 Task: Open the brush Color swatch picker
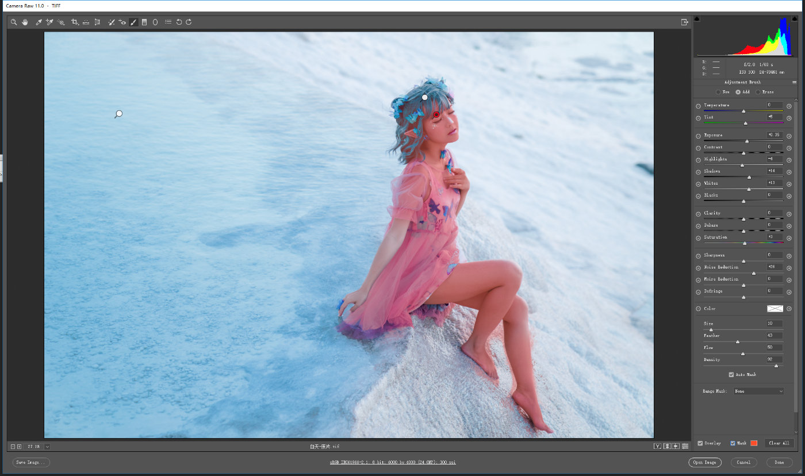(x=775, y=309)
